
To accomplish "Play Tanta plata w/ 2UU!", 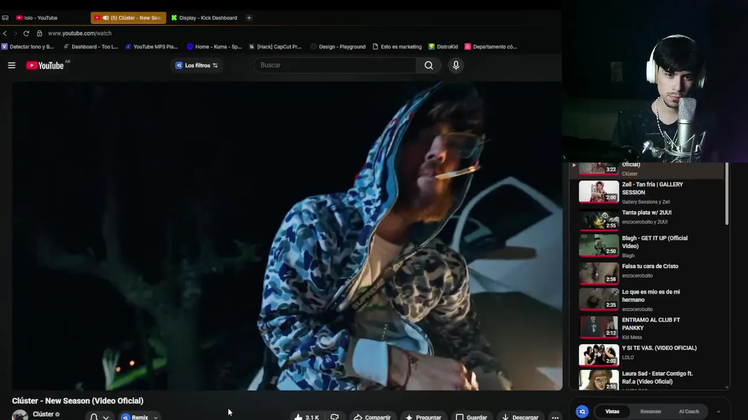I will point(647,212).
